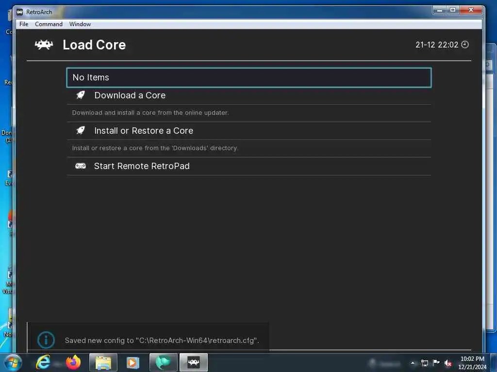497x372 pixels.
Task: Open the File menu
Action: click(x=24, y=24)
